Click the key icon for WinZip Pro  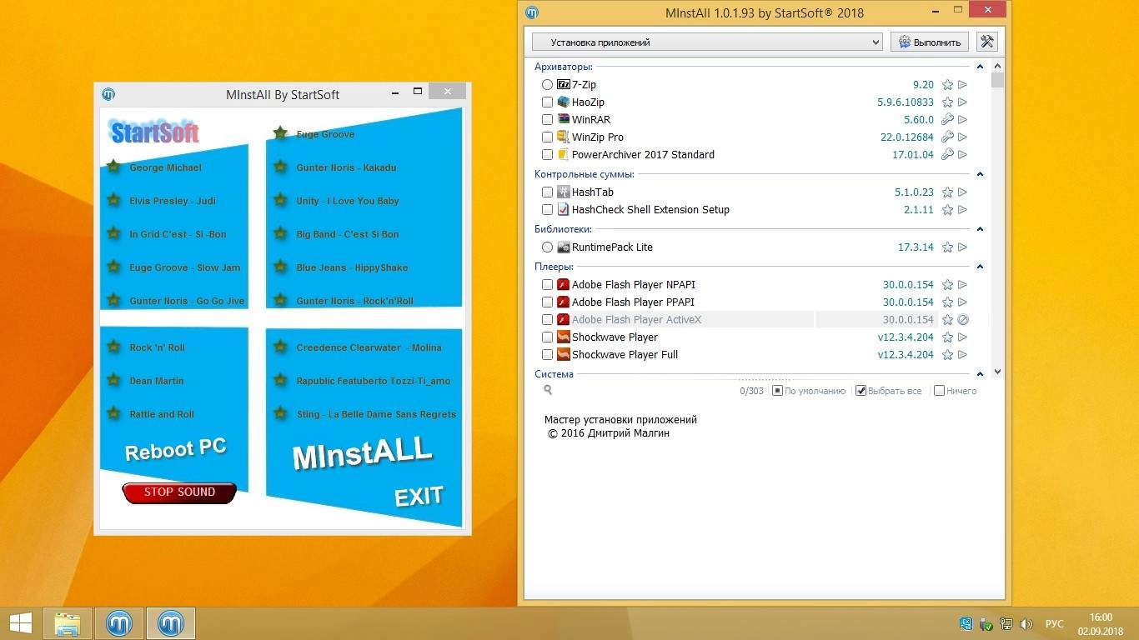point(947,137)
